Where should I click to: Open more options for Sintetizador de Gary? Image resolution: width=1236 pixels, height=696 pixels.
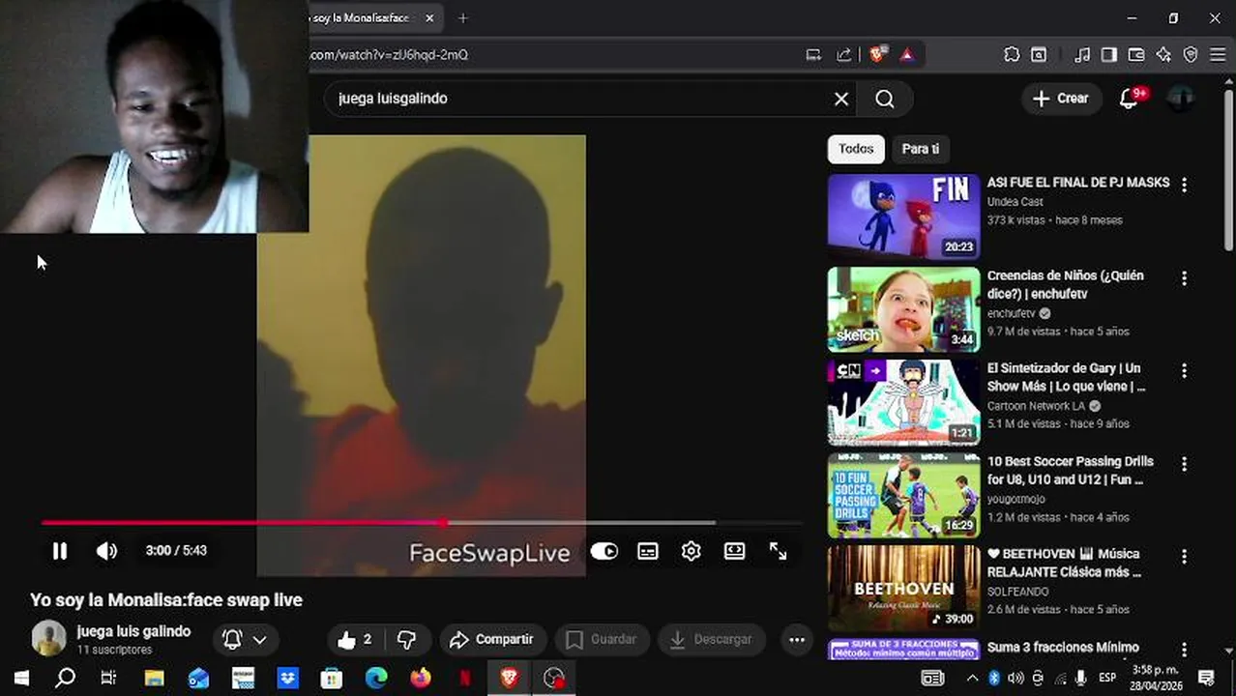(x=1184, y=371)
